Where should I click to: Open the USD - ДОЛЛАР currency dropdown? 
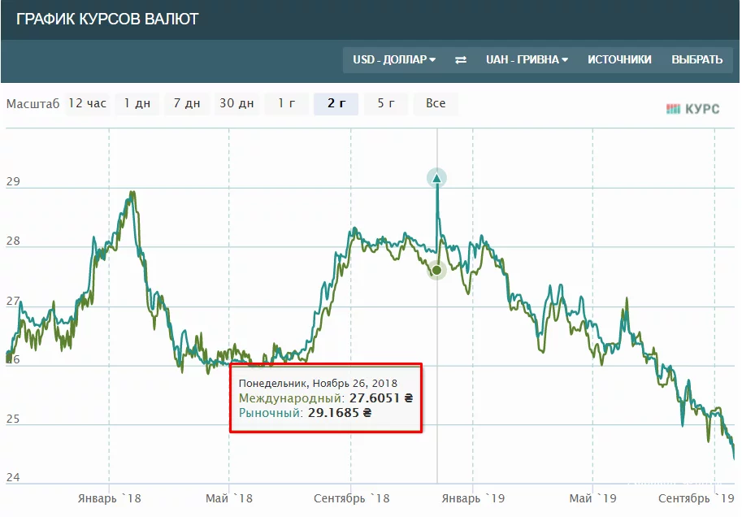point(393,59)
